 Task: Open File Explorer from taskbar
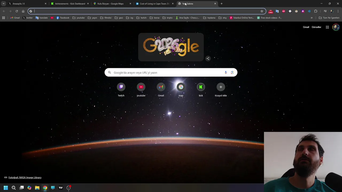point(37,188)
